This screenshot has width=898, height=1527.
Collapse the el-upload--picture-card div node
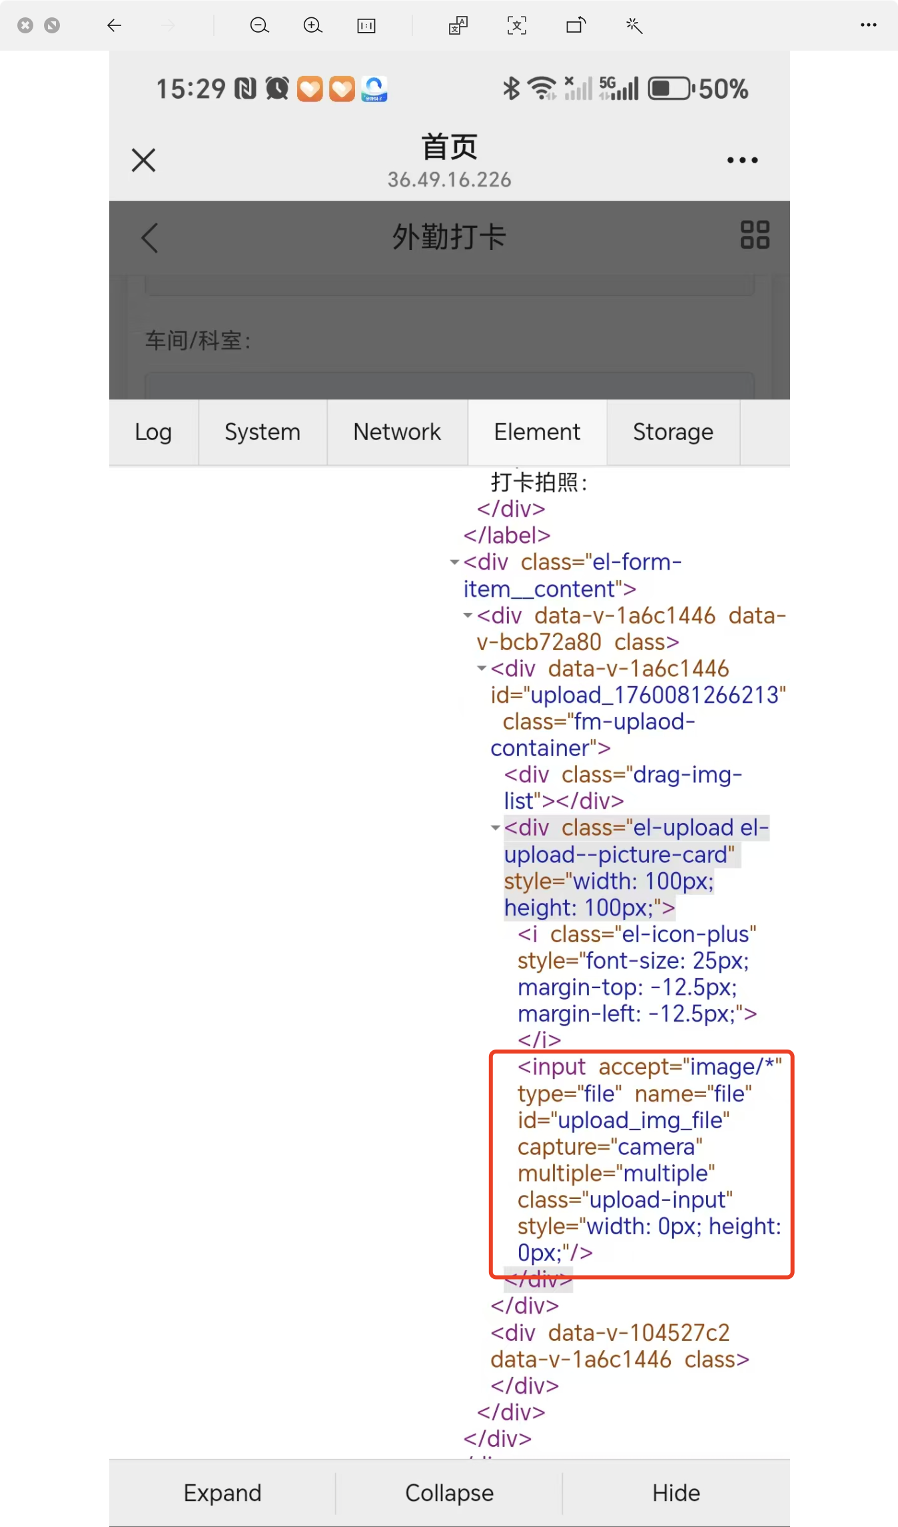click(x=495, y=828)
